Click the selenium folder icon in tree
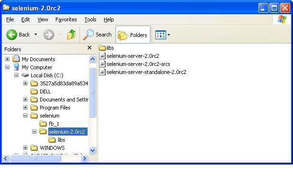This screenshot has width=293, height=182. 34,116
